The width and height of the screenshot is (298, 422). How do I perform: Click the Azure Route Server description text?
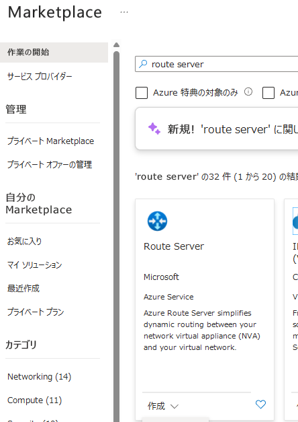202,330
